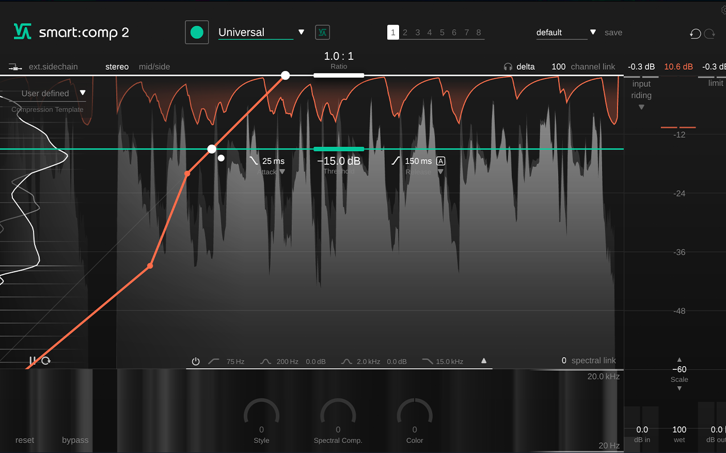The height and width of the screenshot is (453, 726).
Task: Pause the display with the pause icon
Action: pyautogui.click(x=32, y=361)
